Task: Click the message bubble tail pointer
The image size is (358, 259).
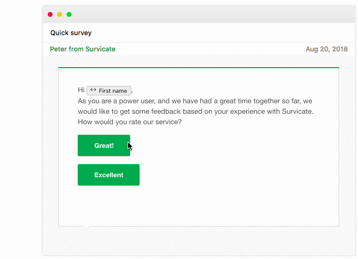Action: 86,228
